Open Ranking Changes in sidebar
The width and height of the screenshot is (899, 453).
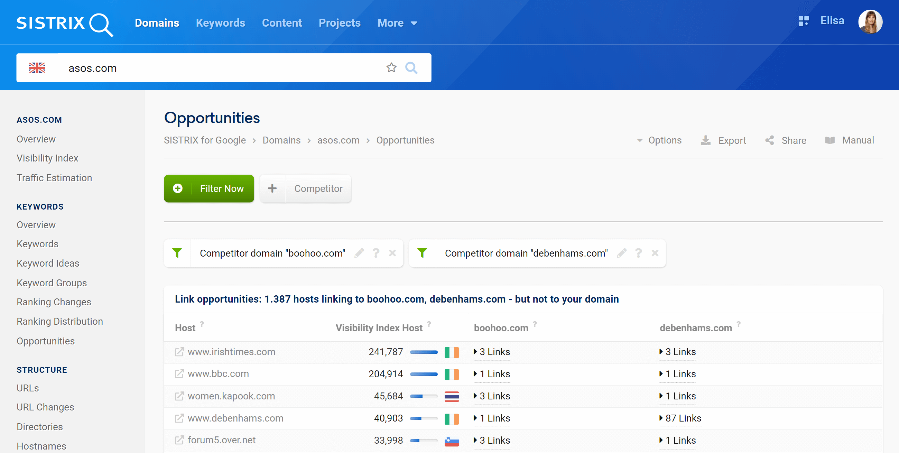pyautogui.click(x=54, y=302)
